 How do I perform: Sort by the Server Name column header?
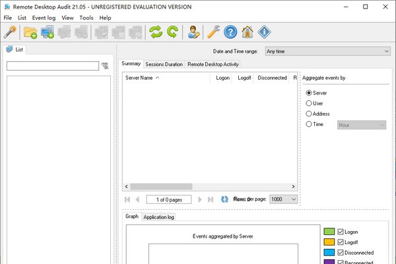[166, 78]
